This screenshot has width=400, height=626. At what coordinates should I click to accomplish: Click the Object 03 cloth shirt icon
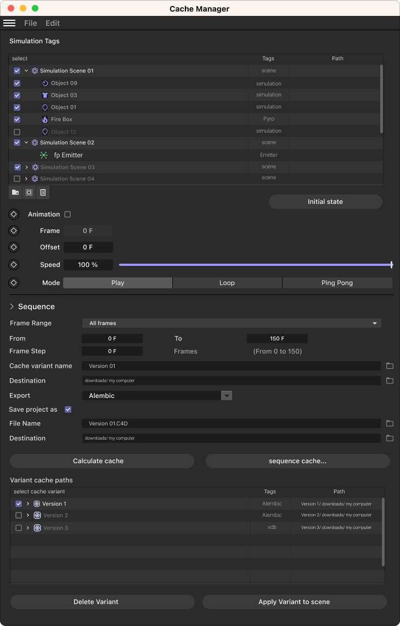45,95
